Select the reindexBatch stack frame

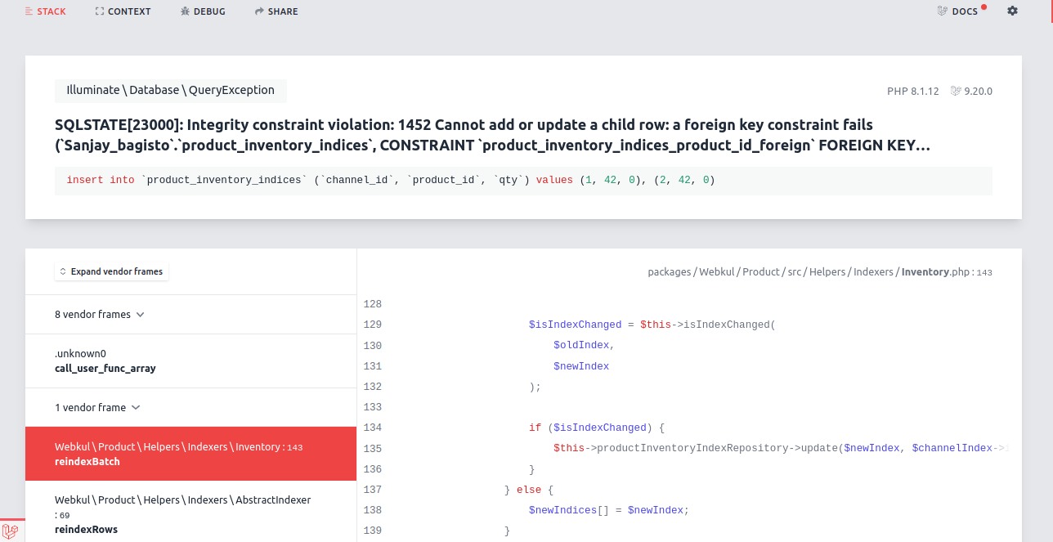190,455
